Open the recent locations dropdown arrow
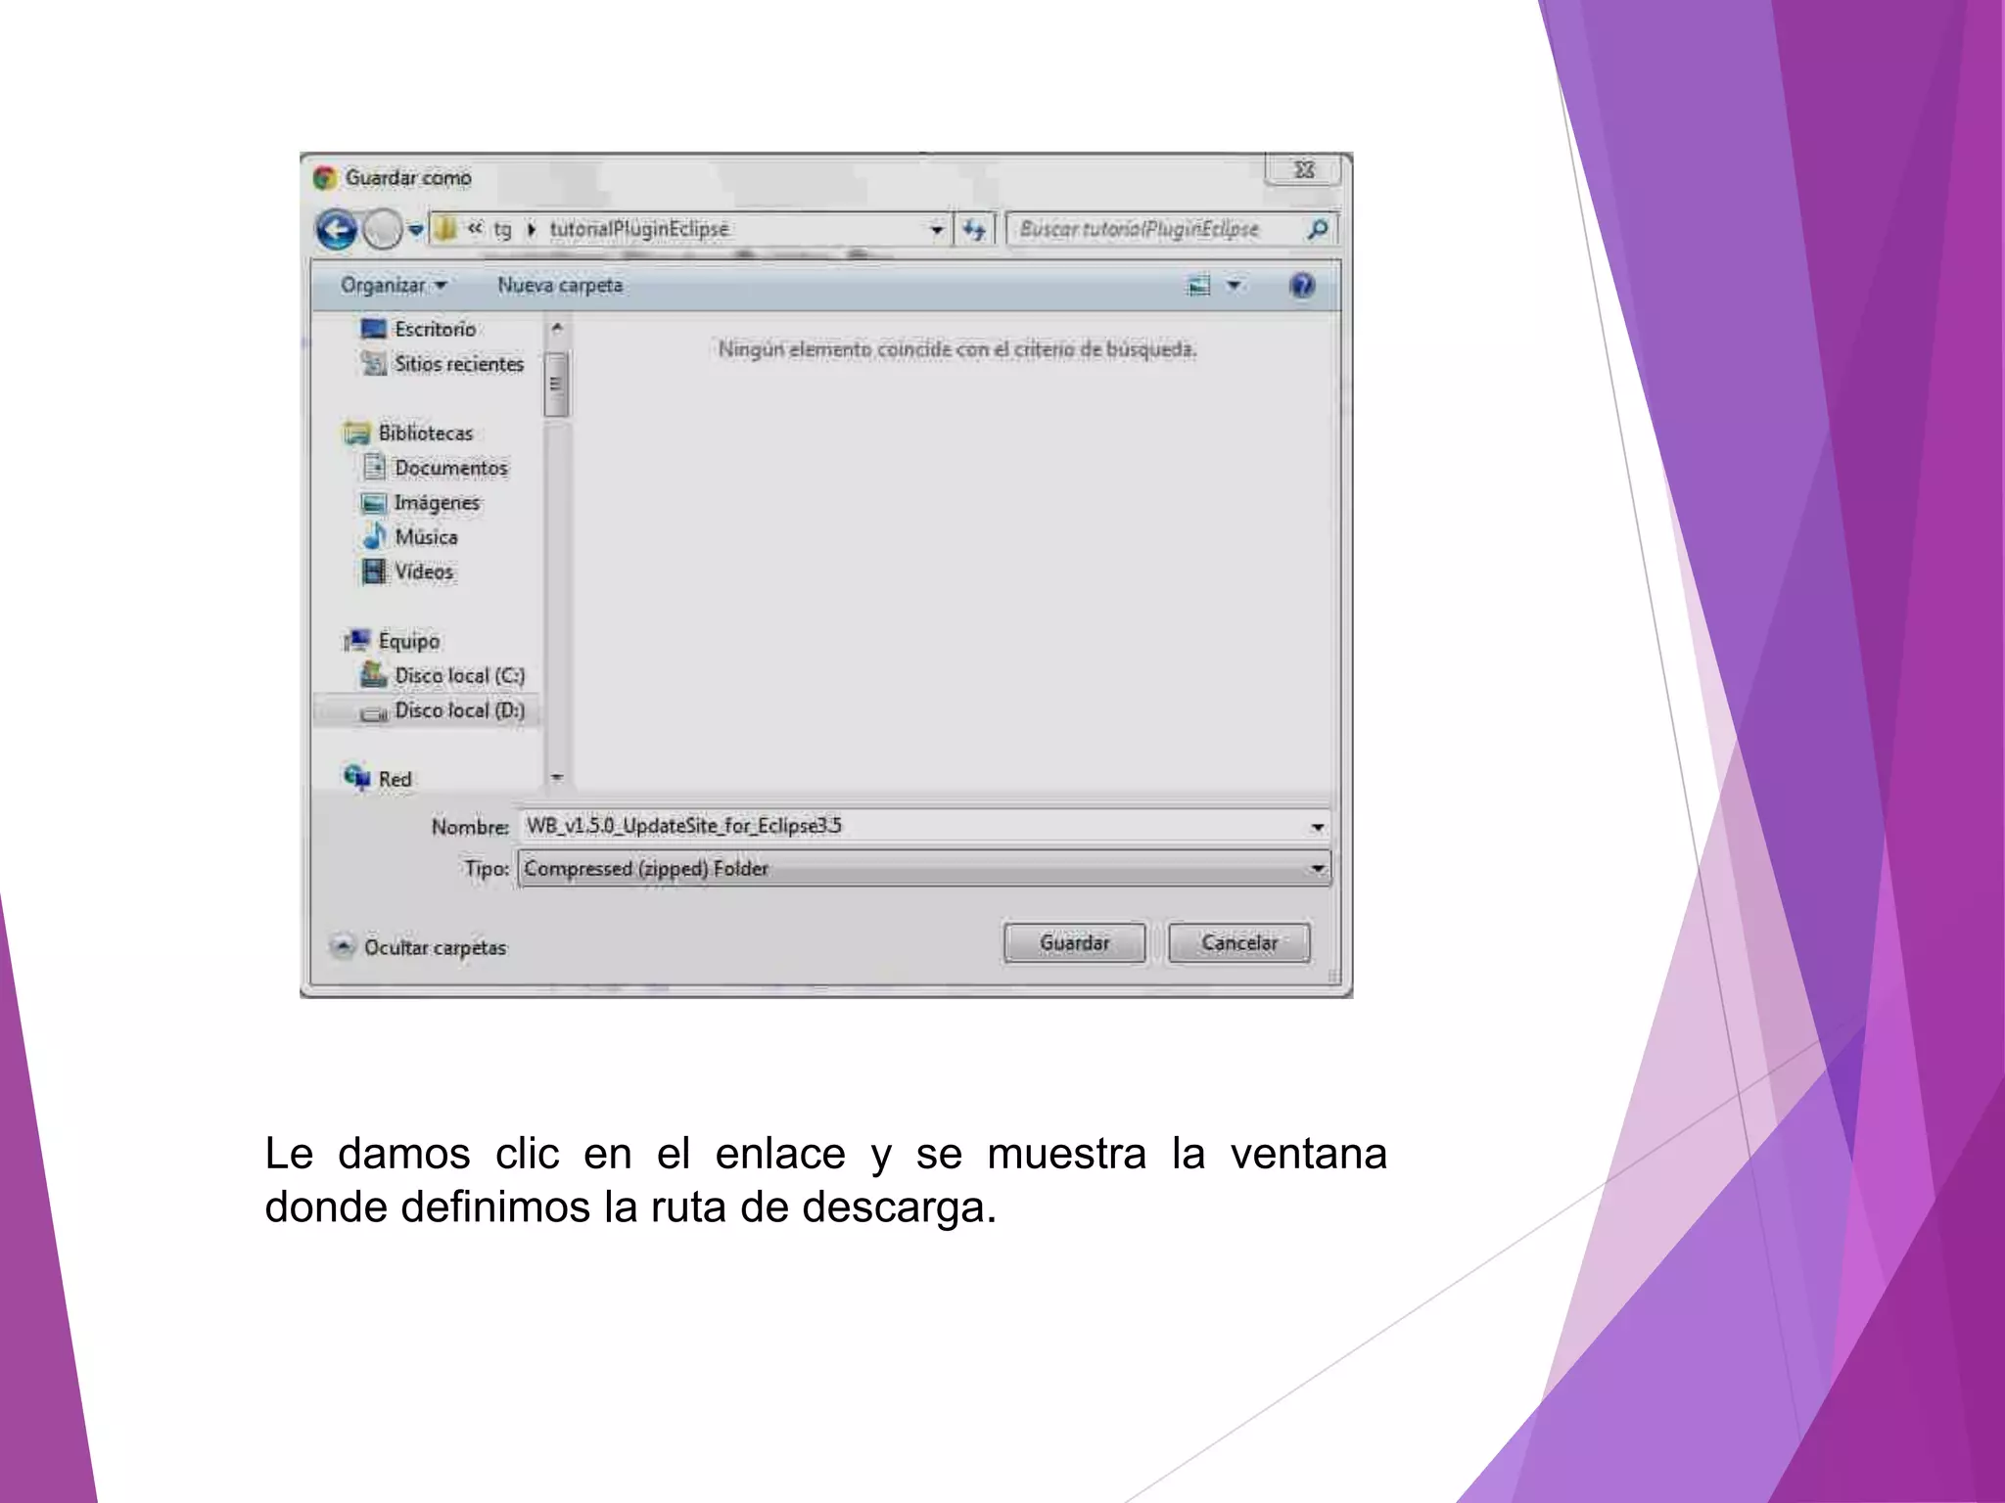Image resolution: width=2005 pixels, height=1503 pixels. pos(416,231)
